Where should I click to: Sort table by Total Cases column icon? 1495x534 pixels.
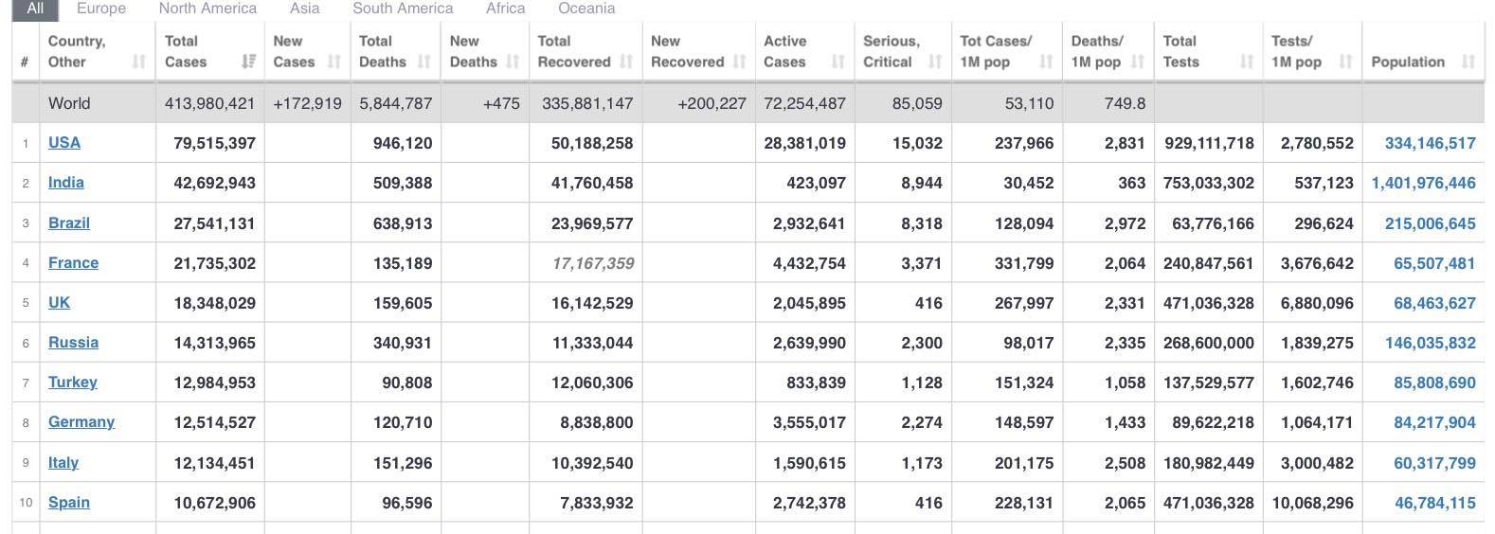click(248, 62)
